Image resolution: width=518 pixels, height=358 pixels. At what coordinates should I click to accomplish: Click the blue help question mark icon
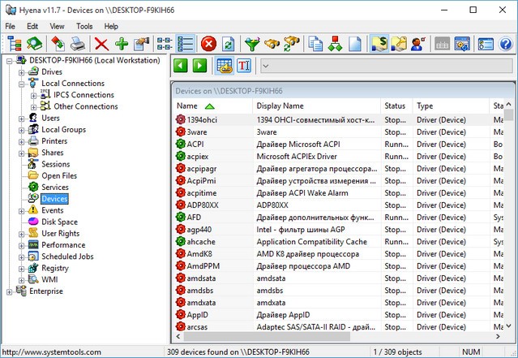pyautogui.click(x=506, y=44)
